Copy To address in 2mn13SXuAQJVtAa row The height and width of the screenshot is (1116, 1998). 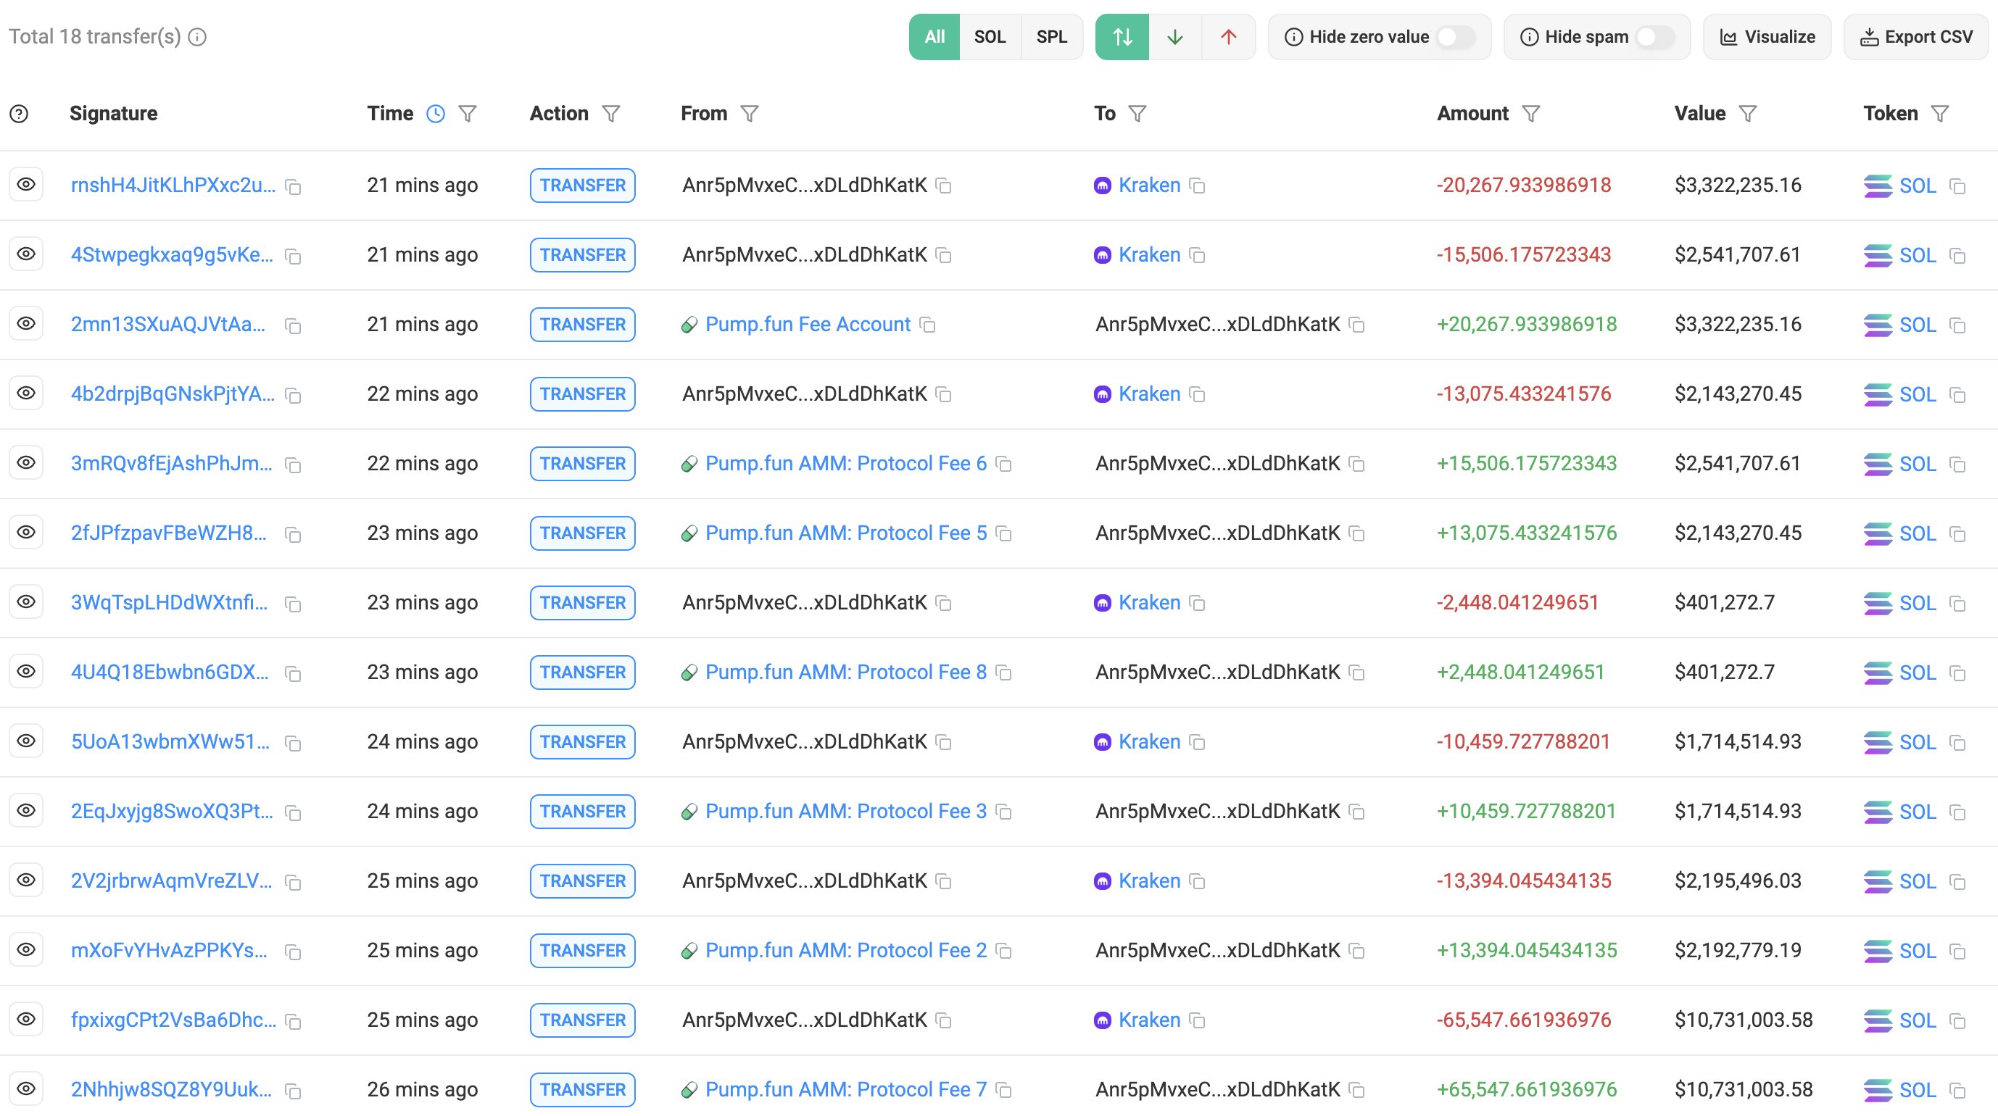click(1357, 325)
